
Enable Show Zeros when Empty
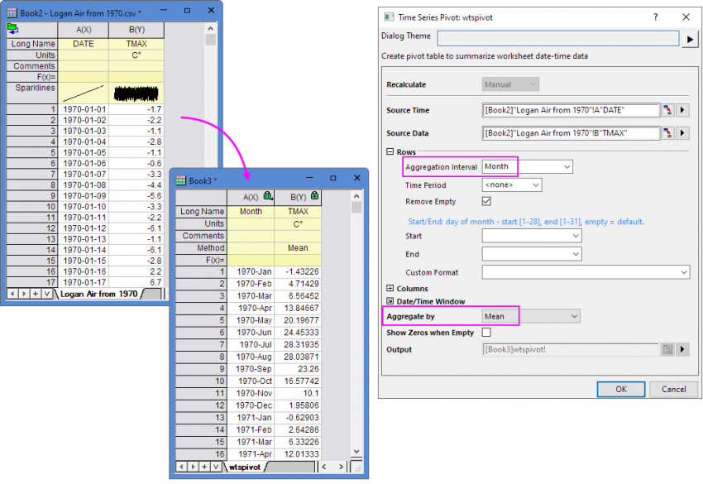click(x=486, y=333)
